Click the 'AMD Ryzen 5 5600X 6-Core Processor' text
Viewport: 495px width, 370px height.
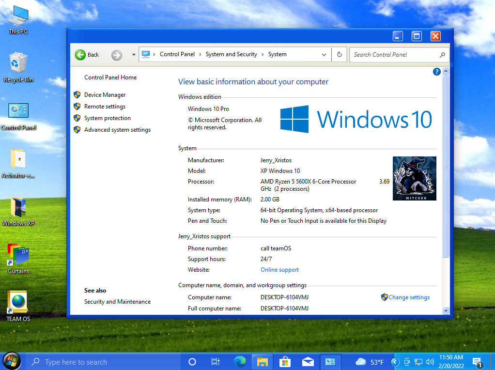coord(308,182)
